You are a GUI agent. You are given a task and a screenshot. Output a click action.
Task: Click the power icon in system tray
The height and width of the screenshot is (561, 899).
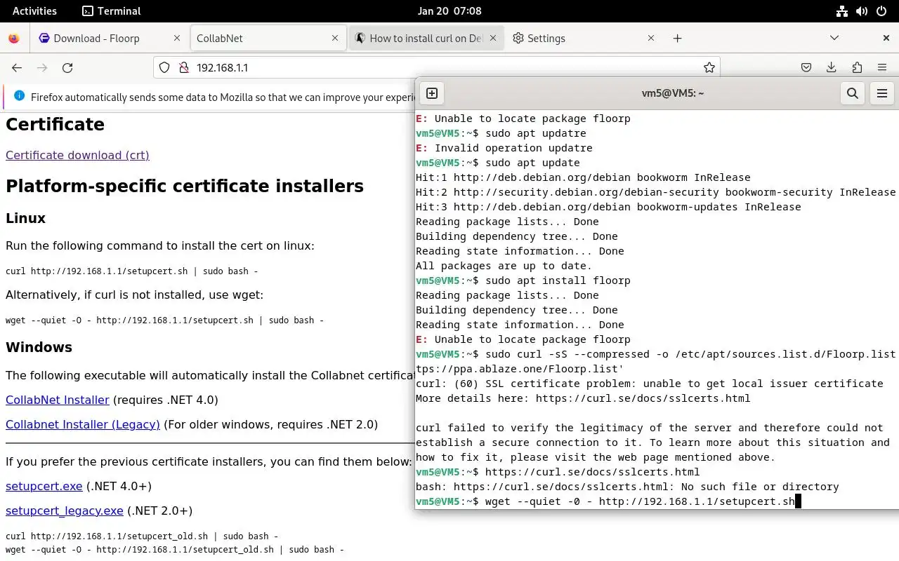[882, 11]
